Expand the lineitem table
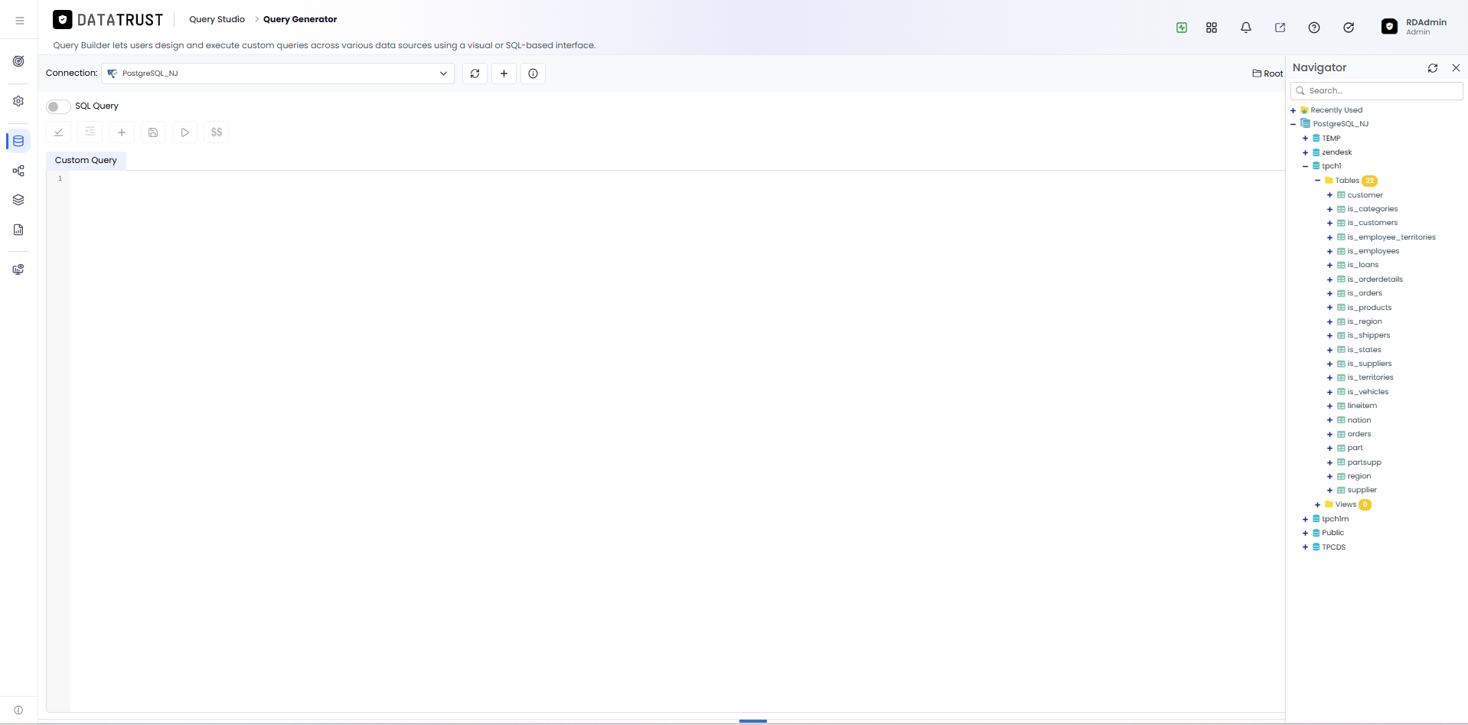Screen dimensions: 1468x725 point(1330,406)
